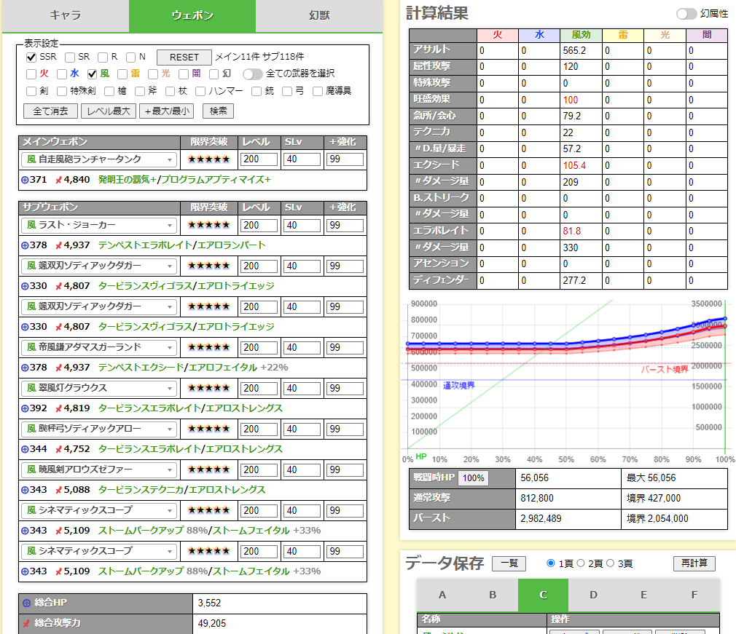Expand the 脆秤弓ゾディアックアロー weapon dropdown

99,429
